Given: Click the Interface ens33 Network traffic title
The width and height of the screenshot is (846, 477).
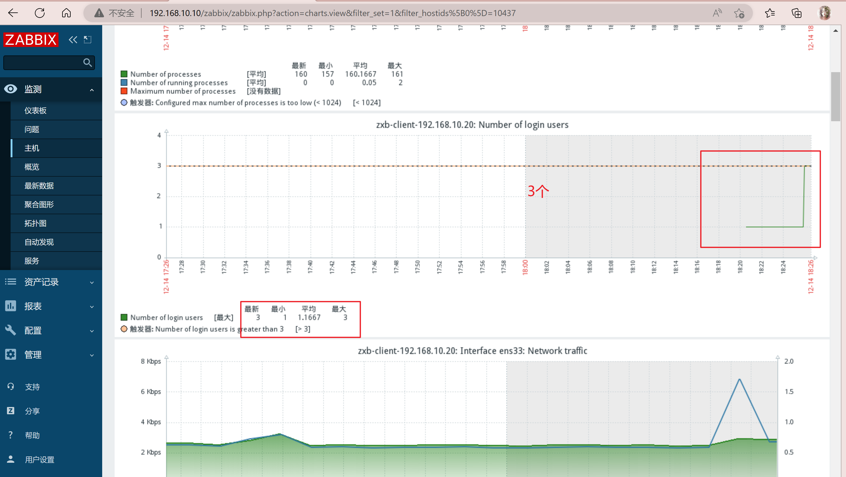Looking at the screenshot, I should (472, 351).
